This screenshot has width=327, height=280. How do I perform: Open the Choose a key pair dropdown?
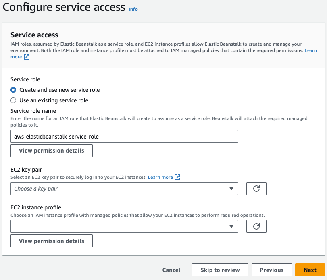pyautogui.click(x=124, y=188)
